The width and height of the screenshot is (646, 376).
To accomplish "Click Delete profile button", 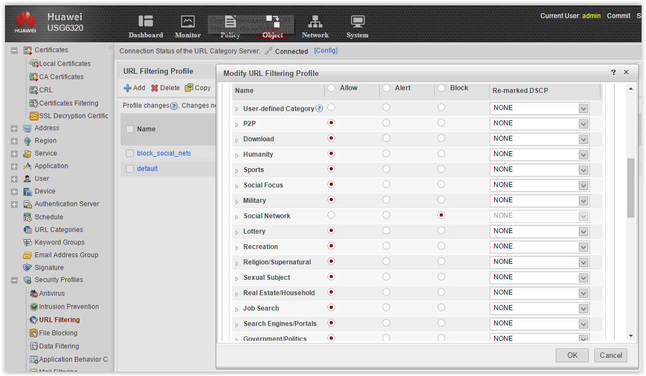I will [165, 88].
